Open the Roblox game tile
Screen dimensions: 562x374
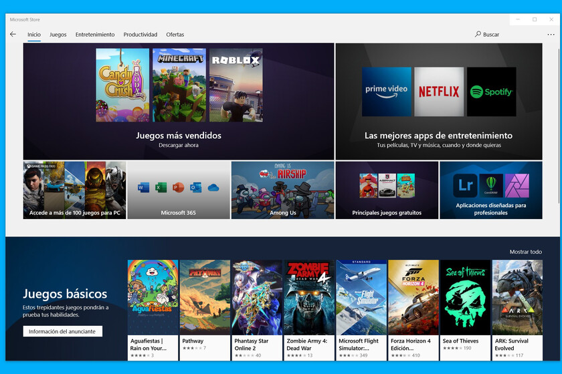(236, 85)
